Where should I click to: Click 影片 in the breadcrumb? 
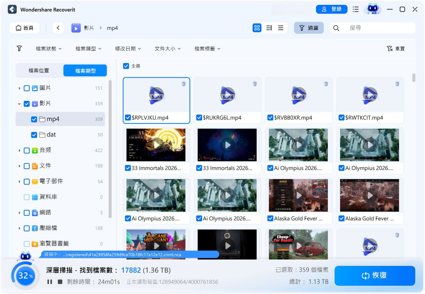[89, 28]
